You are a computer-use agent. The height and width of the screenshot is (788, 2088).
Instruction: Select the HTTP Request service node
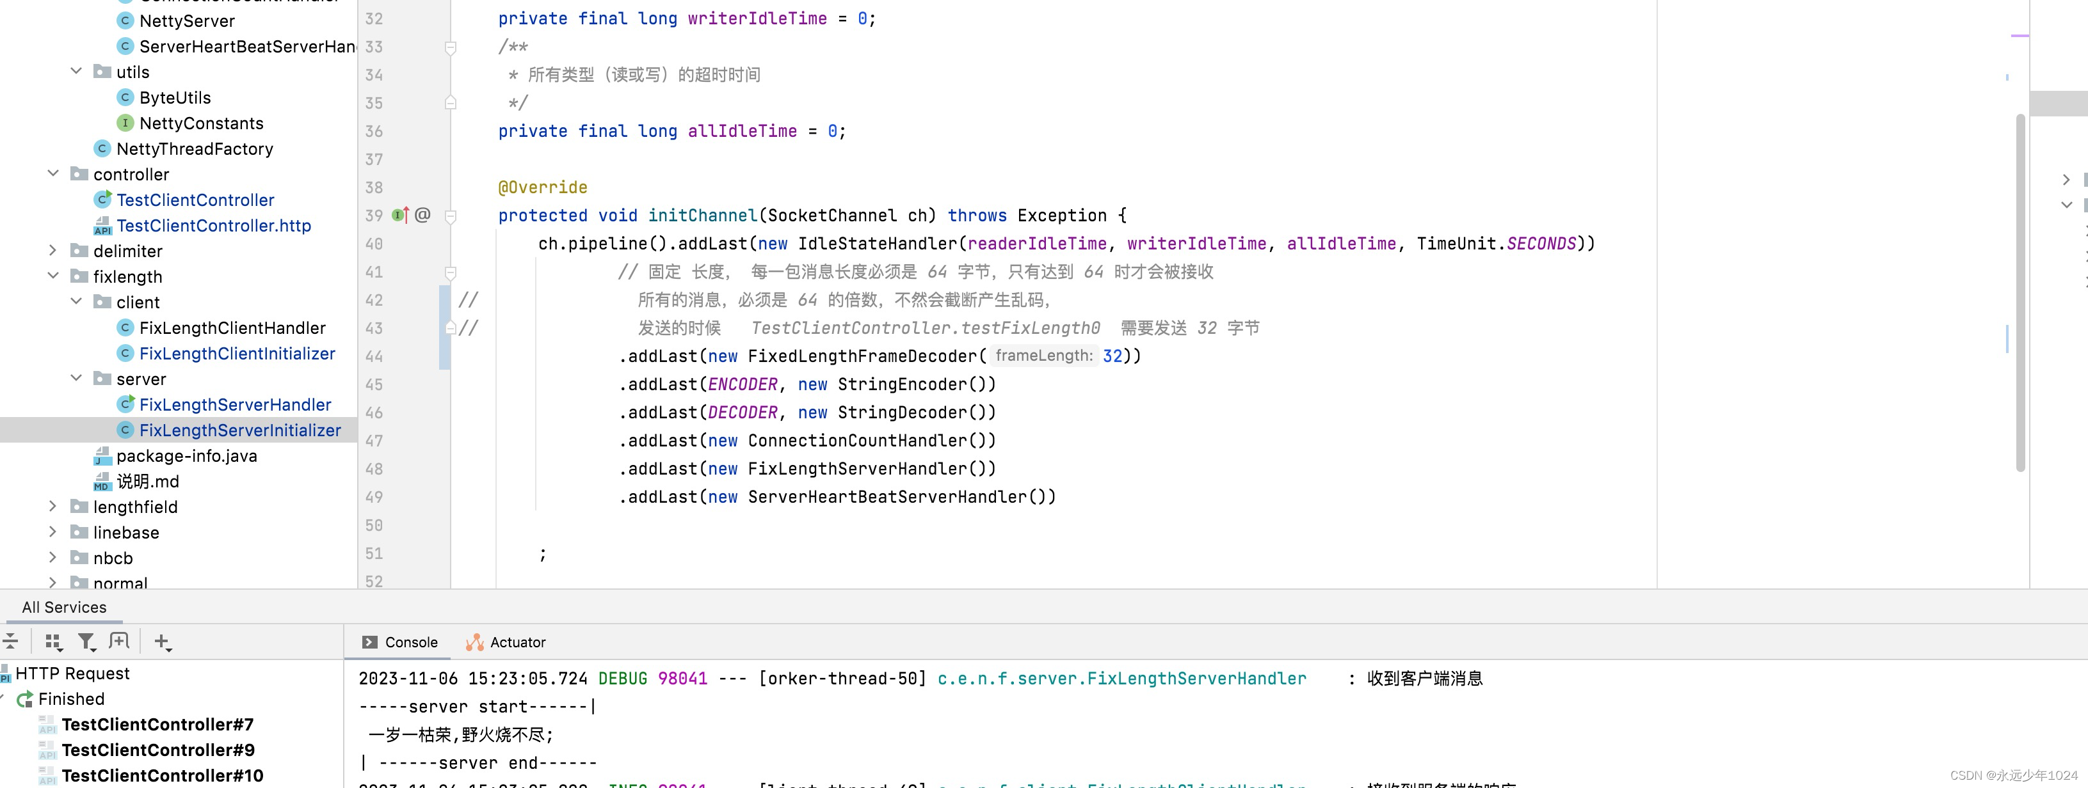(x=72, y=674)
